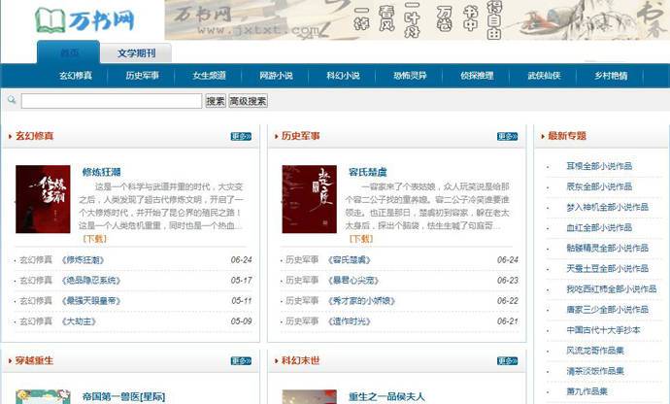670x404 pixels.
Task: Click the 修炼狂潮 book cover
Action: [43, 199]
